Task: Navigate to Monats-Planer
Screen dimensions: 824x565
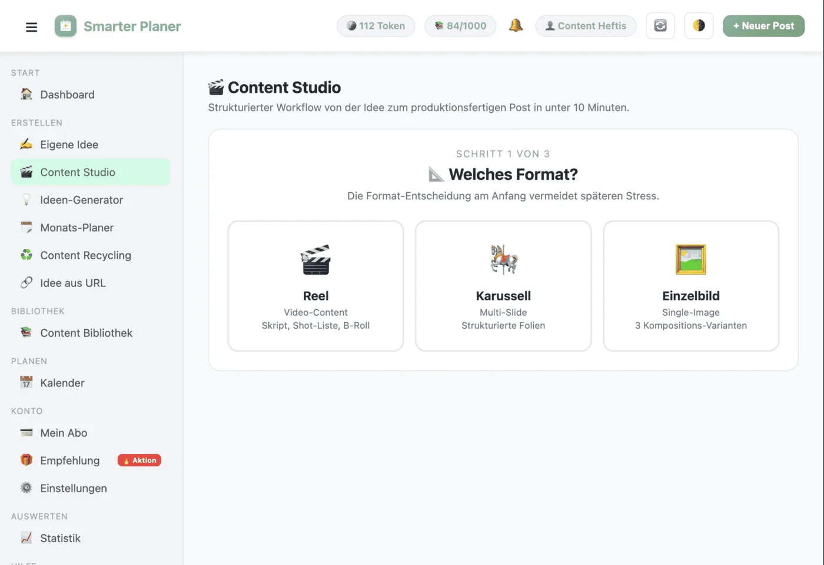Action: (91, 228)
